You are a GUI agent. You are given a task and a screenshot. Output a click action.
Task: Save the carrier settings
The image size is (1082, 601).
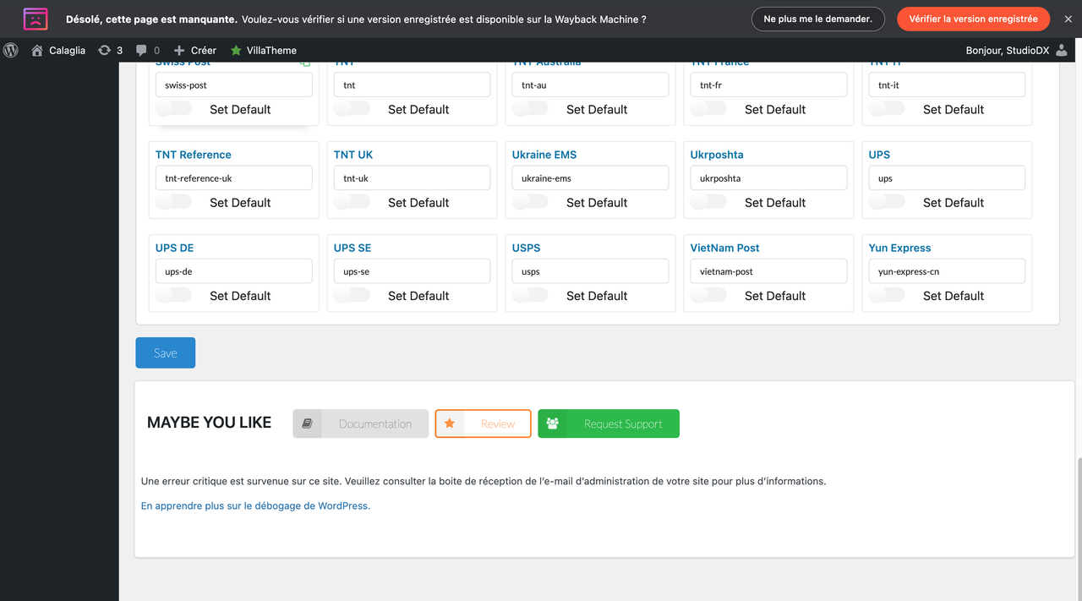[166, 352]
